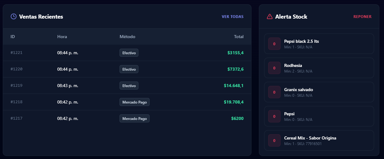Click the clock icon beside Ventas Recientes
This screenshot has width=384, height=159.
pos(14,16)
